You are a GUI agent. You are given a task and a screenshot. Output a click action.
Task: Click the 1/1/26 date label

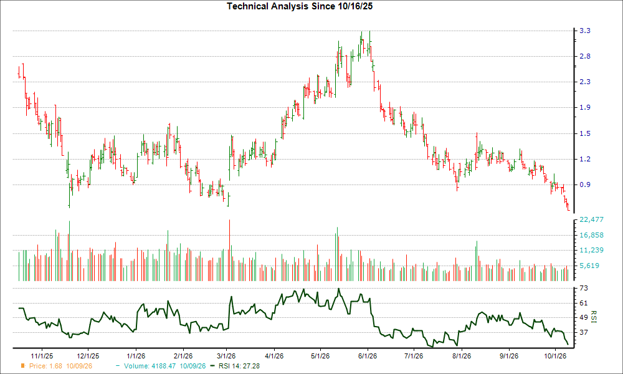click(x=135, y=356)
